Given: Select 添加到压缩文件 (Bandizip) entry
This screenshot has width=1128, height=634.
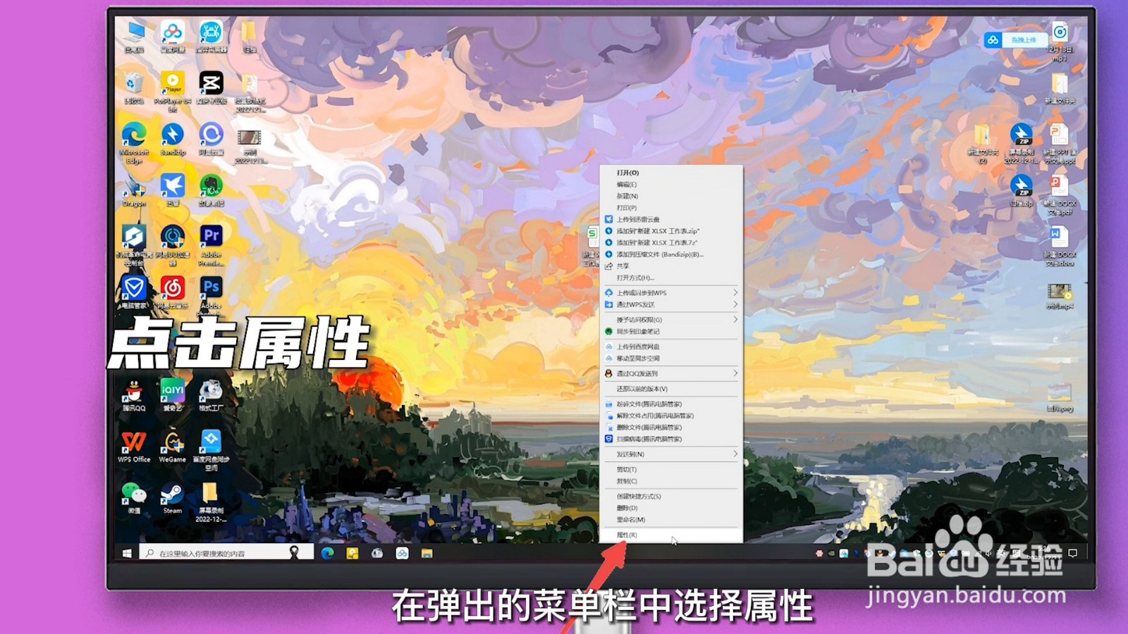Looking at the screenshot, I should (x=670, y=254).
